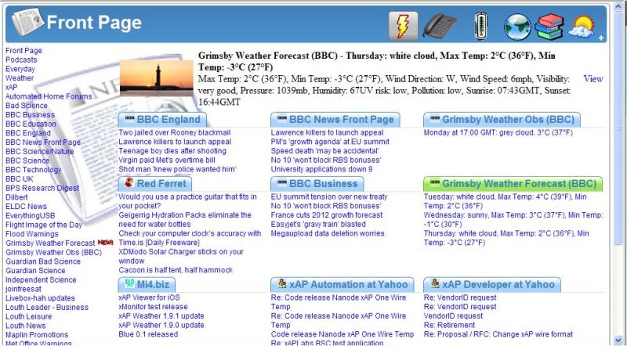Select the green Grimsby Weather Forecast (BBC) tab
Image resolution: width=627 pixels, height=346 pixels.
pyautogui.click(x=513, y=184)
